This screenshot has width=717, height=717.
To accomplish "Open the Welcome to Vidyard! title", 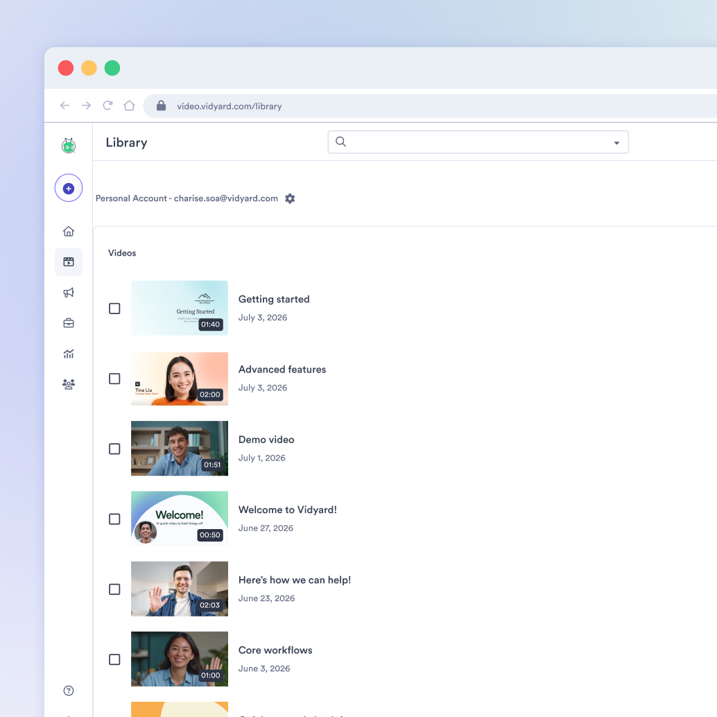I will [288, 510].
